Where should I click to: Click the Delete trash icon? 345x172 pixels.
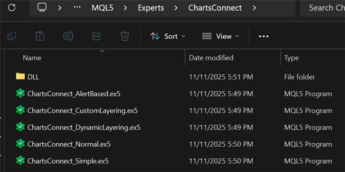[125, 36]
